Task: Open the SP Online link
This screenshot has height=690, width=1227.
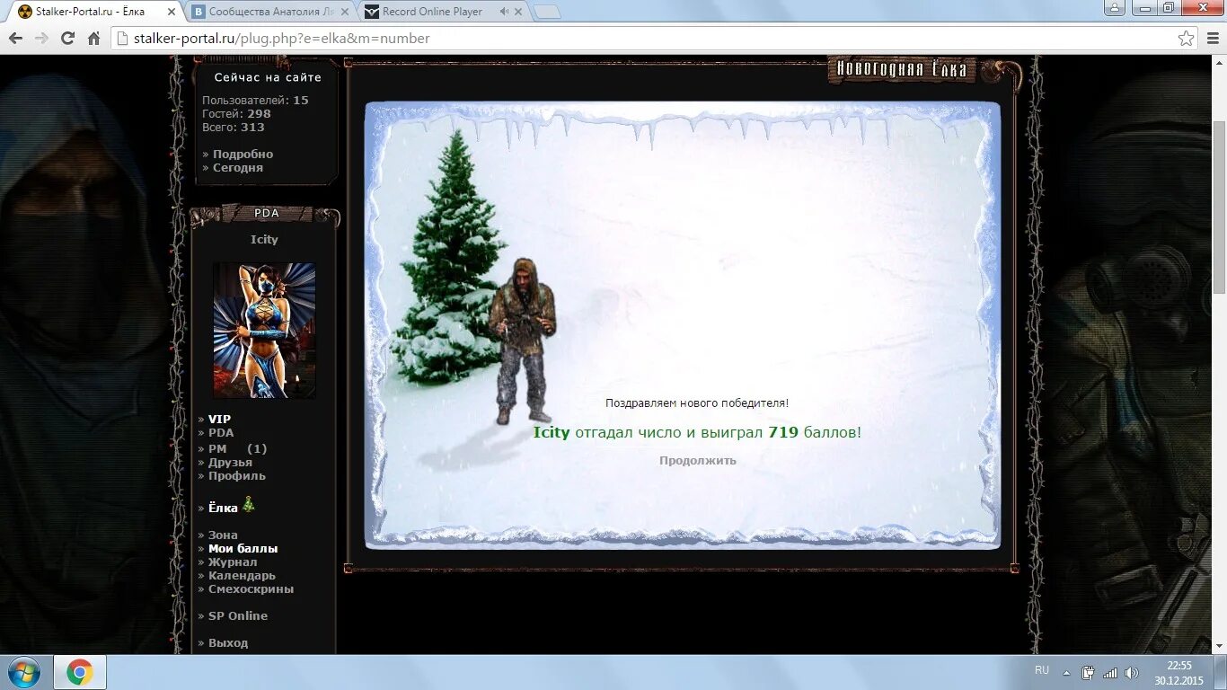Action: [x=238, y=615]
